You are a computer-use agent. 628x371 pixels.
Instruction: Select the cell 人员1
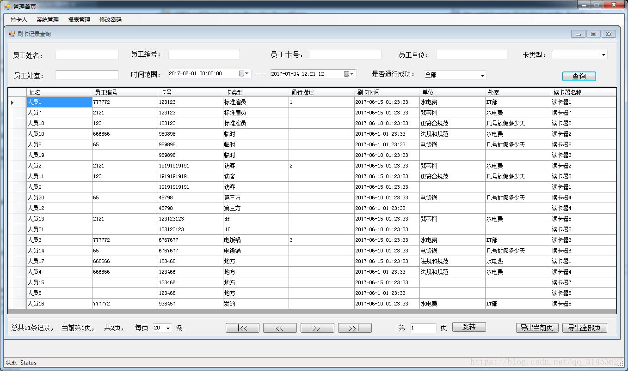(x=59, y=102)
